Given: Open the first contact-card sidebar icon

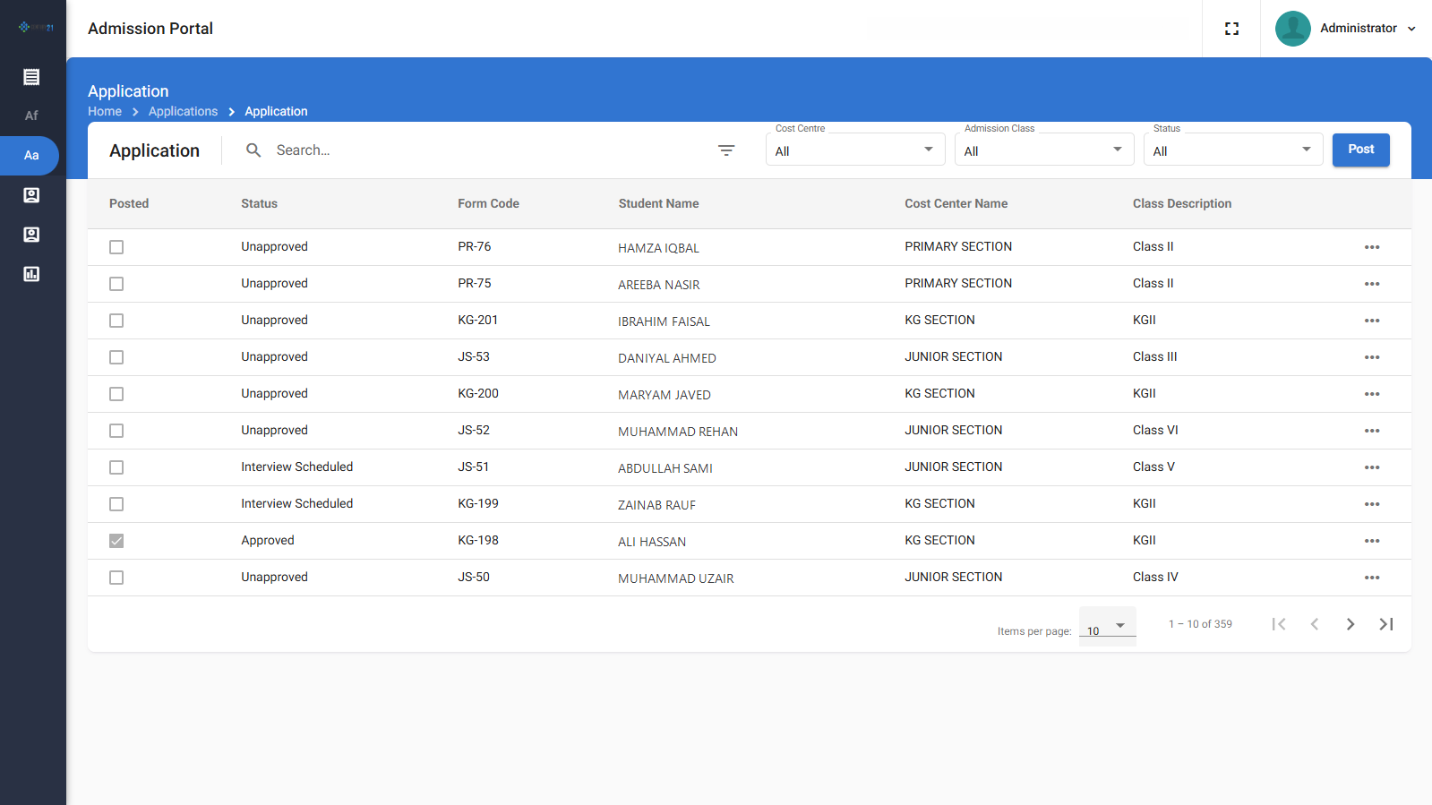Looking at the screenshot, I should point(31,195).
